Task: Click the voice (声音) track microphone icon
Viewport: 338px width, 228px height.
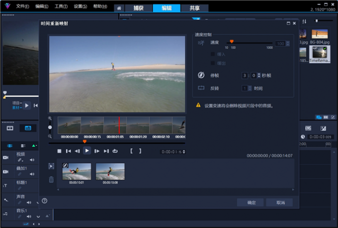Action: [x=6, y=200]
